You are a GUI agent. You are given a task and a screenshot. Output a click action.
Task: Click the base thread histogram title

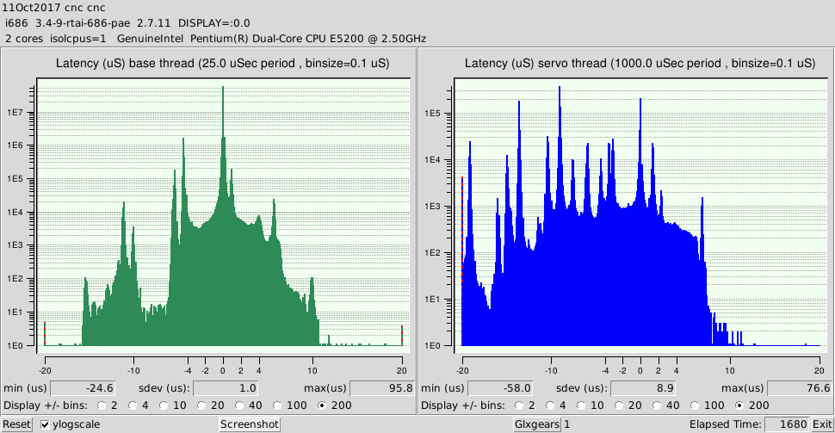[223, 64]
